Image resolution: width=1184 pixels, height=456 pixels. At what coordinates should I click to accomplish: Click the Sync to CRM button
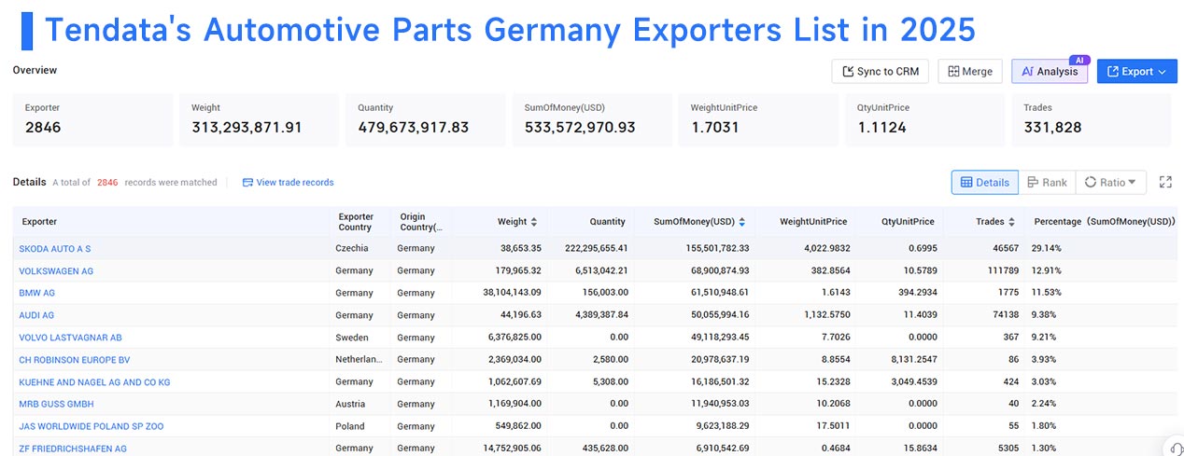click(x=881, y=71)
